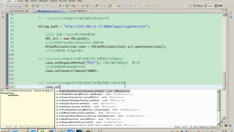Viewport: 234px width, 132px height.
Task: Expand the Debug dropdown arrow
Action: (x=64, y=6)
